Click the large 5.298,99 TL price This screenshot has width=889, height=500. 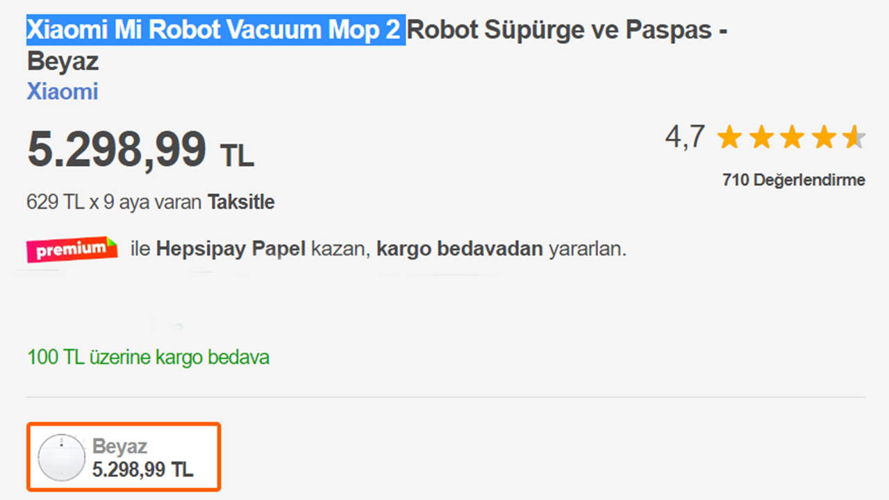140,150
